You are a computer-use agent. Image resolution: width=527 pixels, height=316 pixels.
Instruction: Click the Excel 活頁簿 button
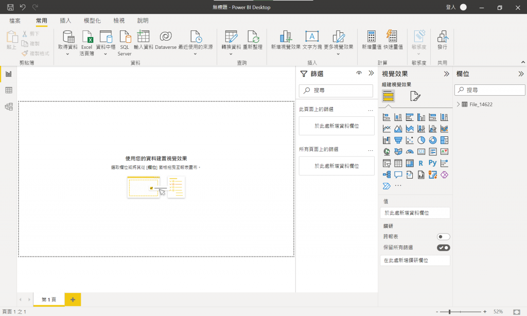click(86, 43)
